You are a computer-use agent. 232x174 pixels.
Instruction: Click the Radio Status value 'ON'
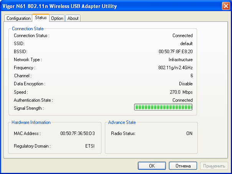click(189, 133)
